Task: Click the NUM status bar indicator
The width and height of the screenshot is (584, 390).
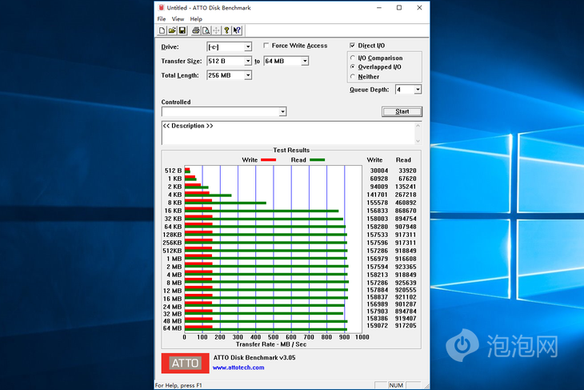Action: click(x=396, y=385)
